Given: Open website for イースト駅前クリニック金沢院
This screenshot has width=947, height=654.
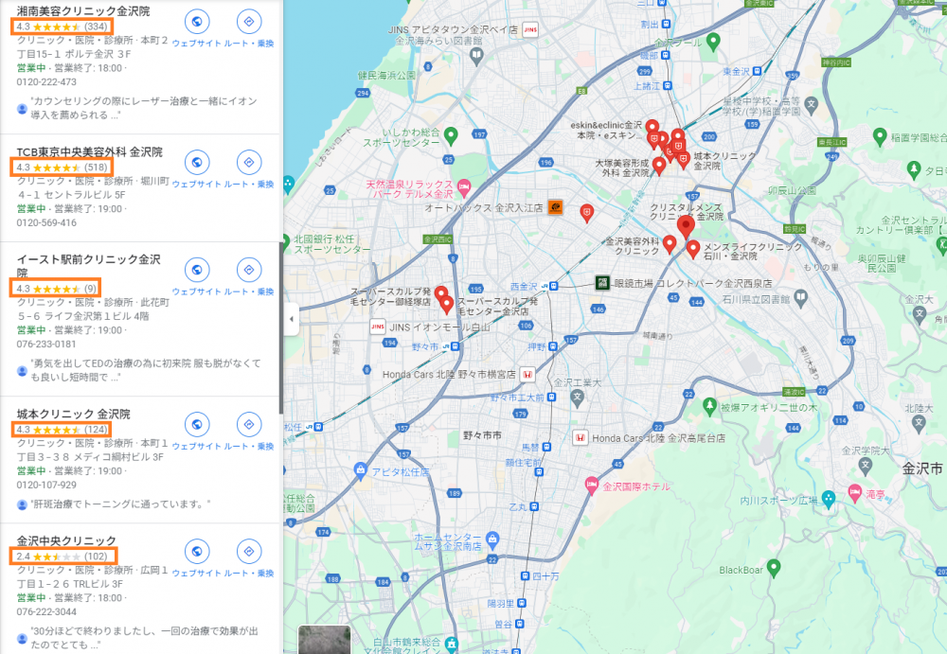Looking at the screenshot, I should click(196, 270).
